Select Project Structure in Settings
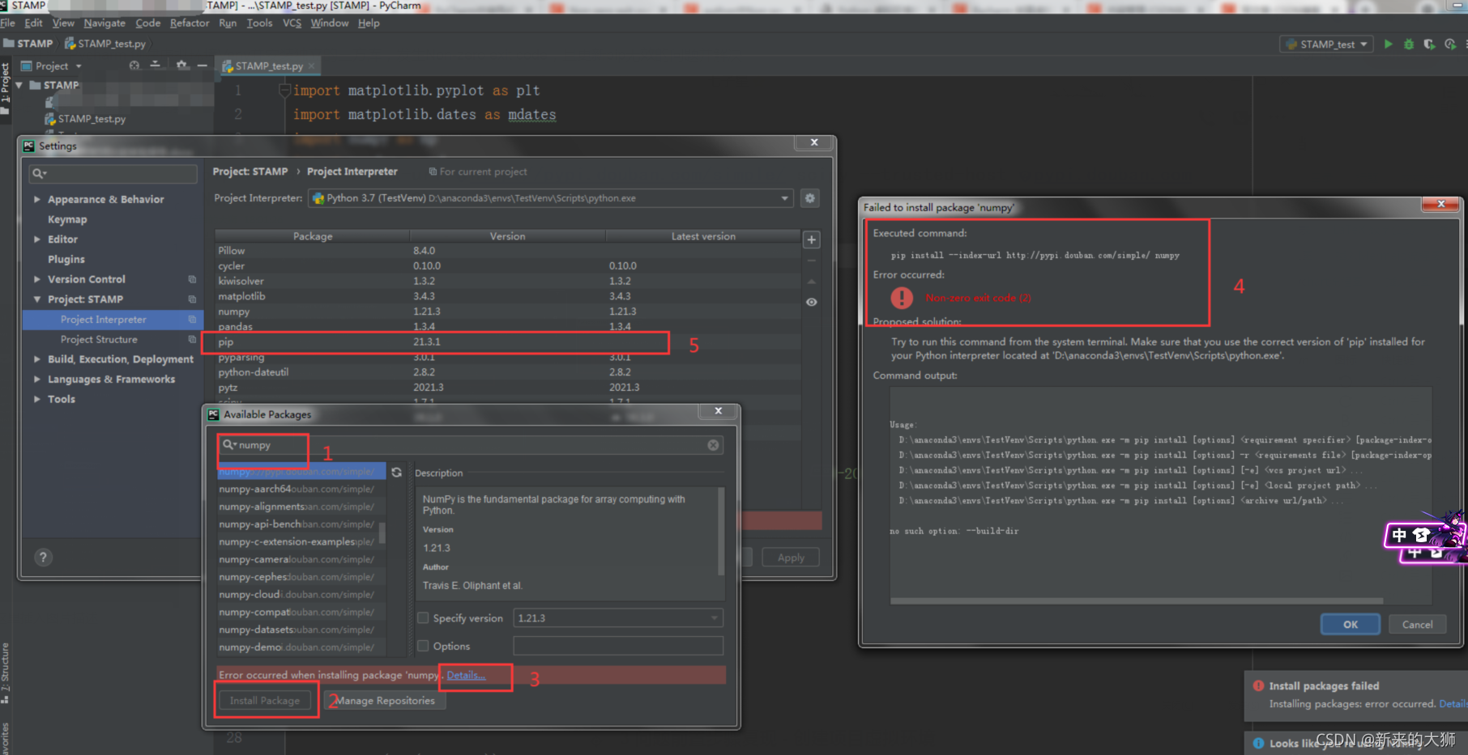This screenshot has width=1468, height=755. (99, 340)
